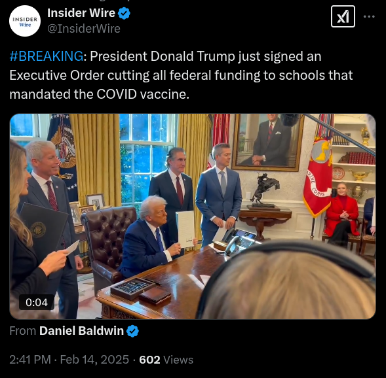Click the @InsiderWire handle
Image resolution: width=386 pixels, height=378 pixels.
tap(84, 29)
